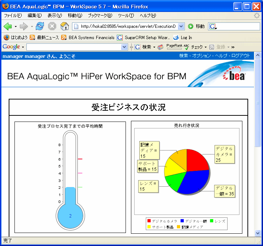Expand the Google toolbar search field dropdown

click(x=124, y=47)
